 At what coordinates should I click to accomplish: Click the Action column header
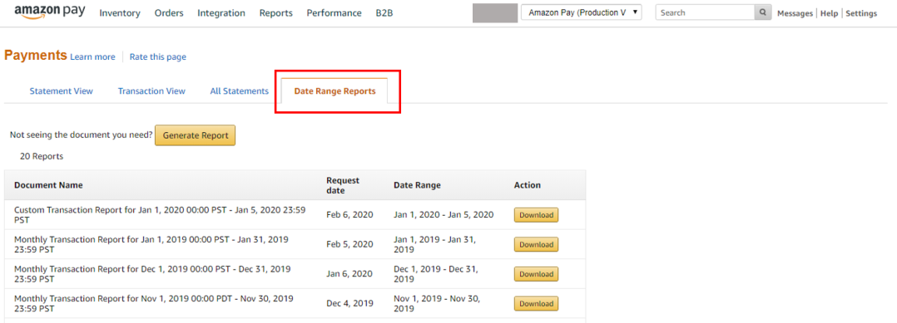[x=528, y=185]
